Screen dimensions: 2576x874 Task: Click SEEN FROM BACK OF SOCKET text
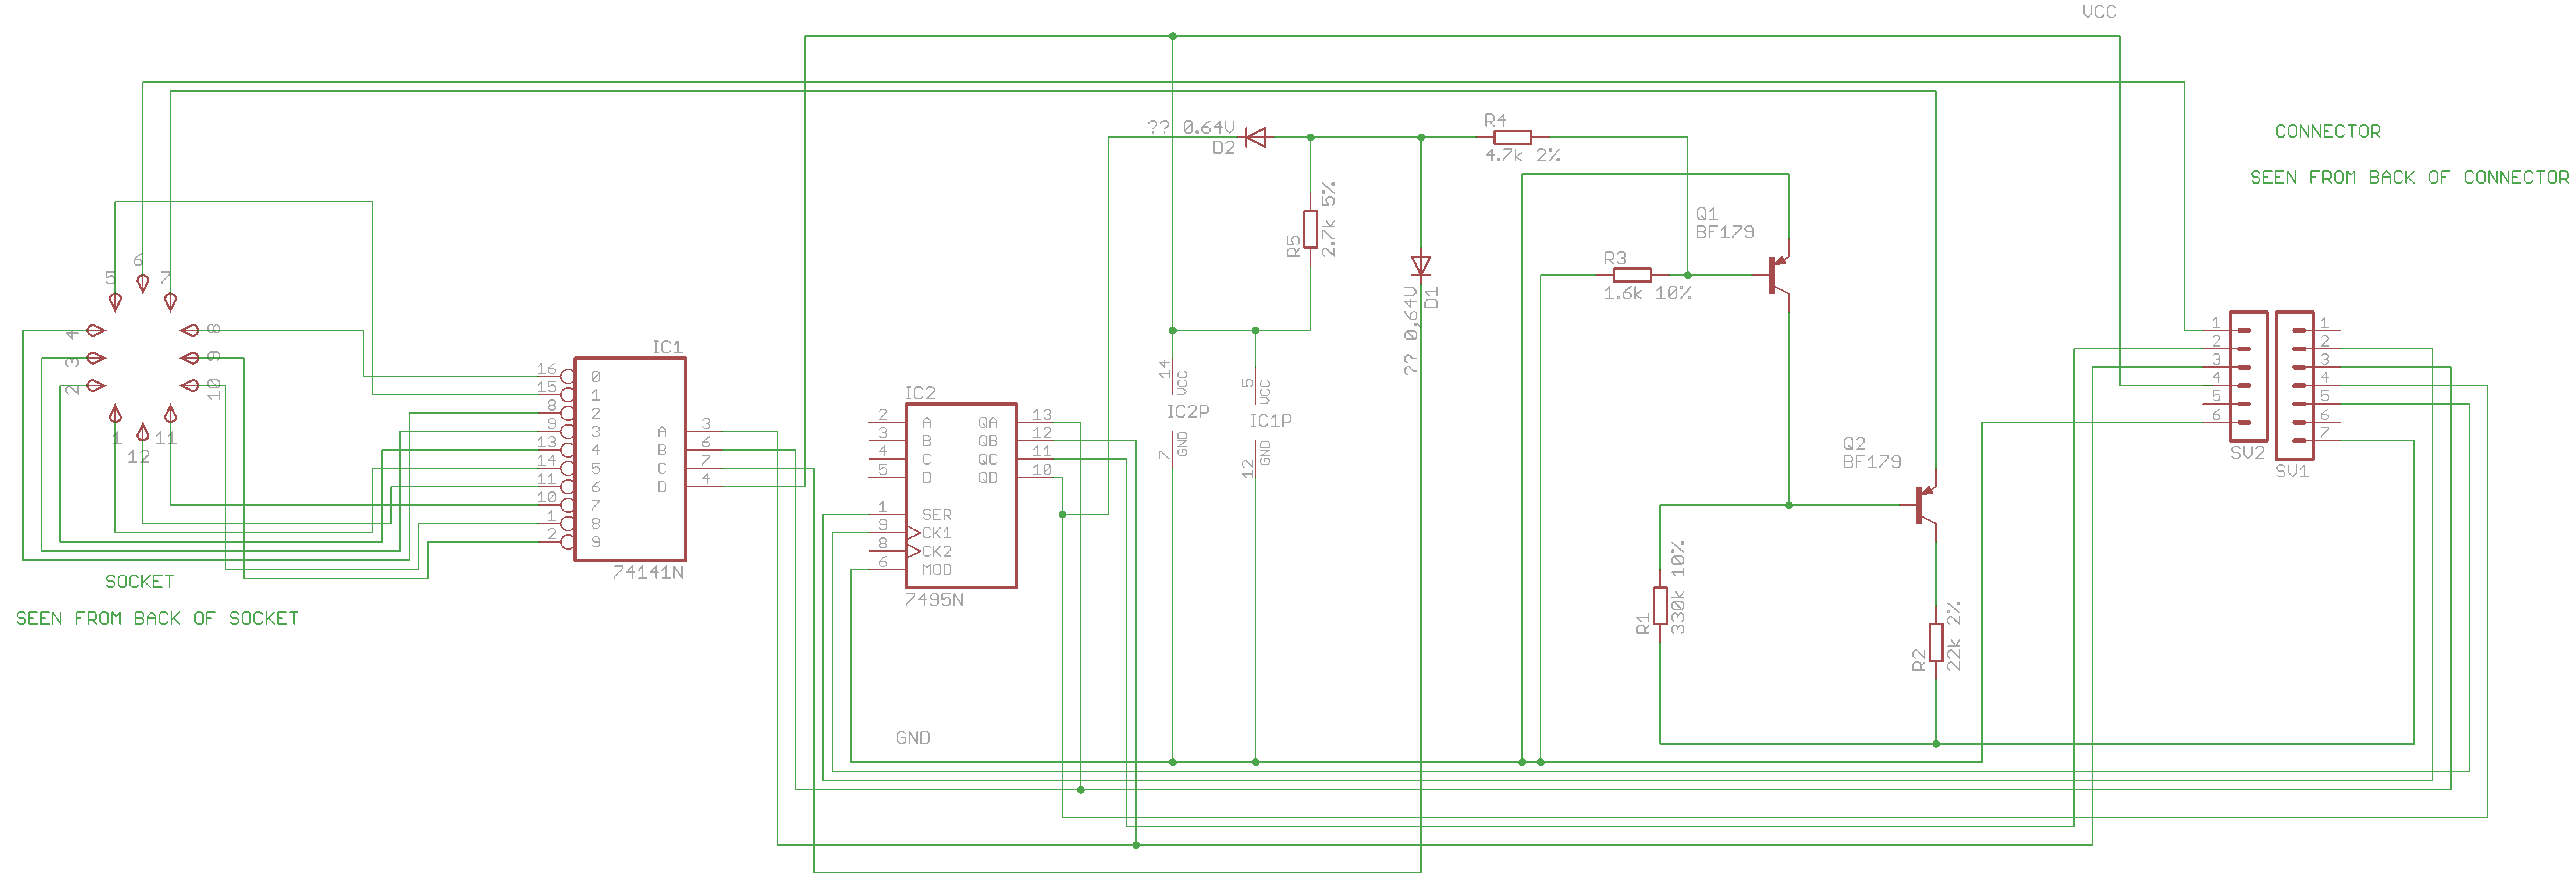point(157,618)
